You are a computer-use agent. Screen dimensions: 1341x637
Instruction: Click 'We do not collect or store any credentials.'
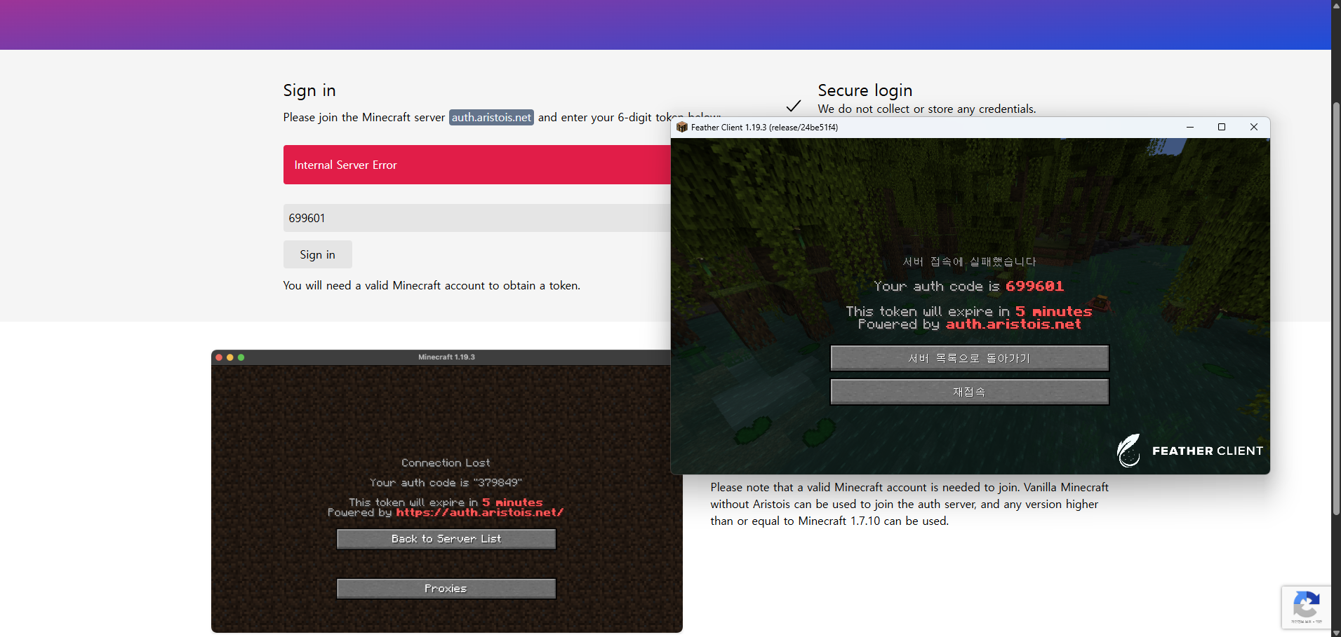[927, 109]
